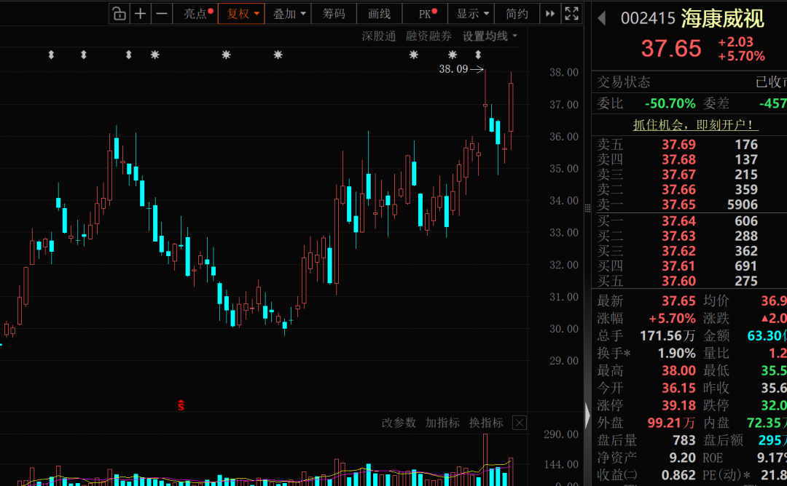Click the 抓住机会，即刻开户 link
787x486 pixels.
point(695,124)
